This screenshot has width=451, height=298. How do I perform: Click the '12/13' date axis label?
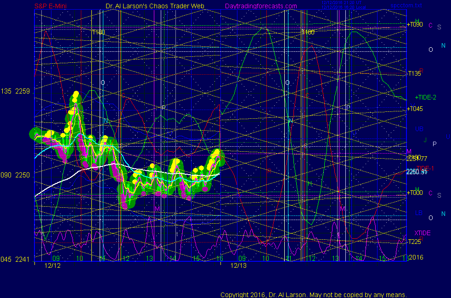click(x=238, y=265)
